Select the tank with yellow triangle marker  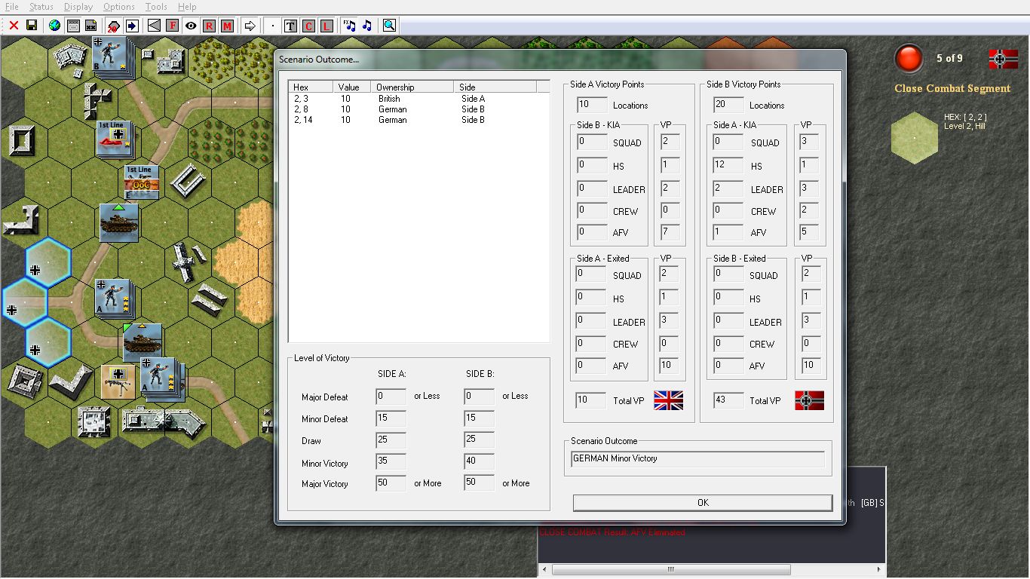click(142, 342)
